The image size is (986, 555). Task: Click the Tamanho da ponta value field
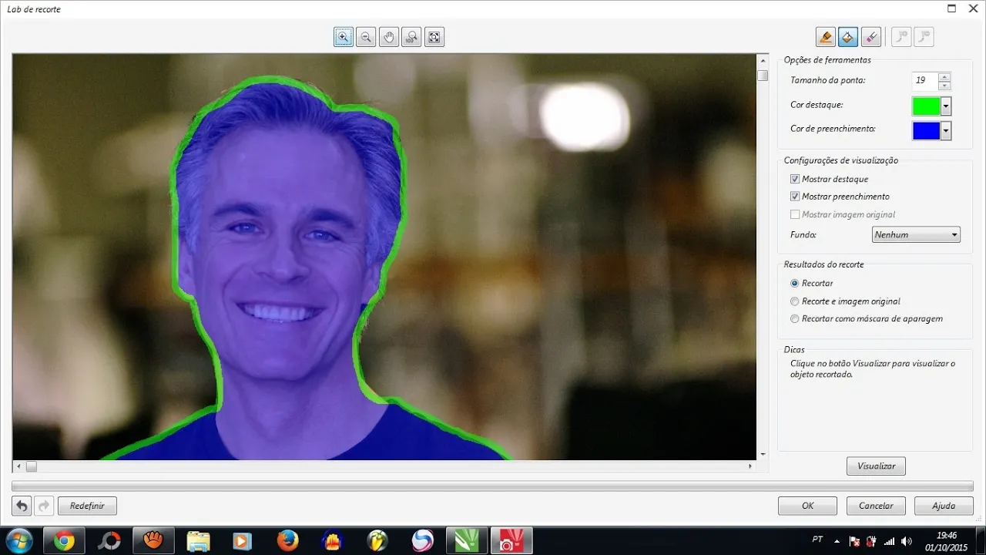pos(925,80)
